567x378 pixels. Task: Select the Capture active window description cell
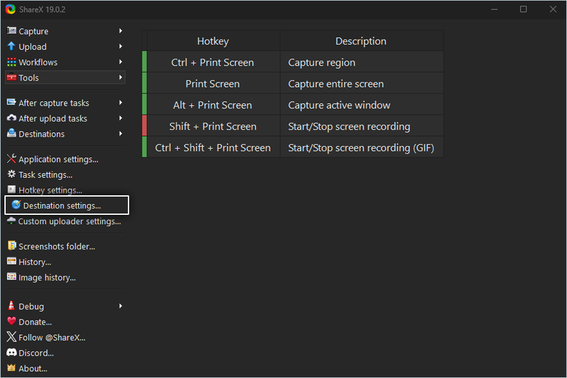361,105
